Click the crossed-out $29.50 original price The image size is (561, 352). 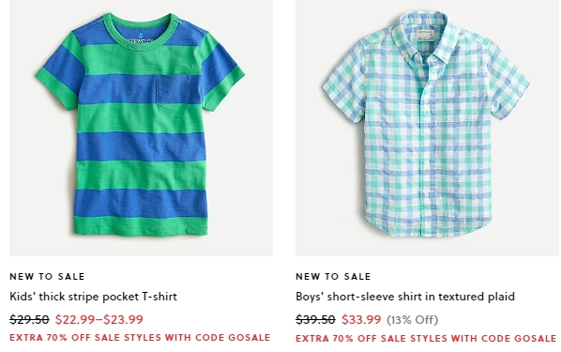point(29,319)
